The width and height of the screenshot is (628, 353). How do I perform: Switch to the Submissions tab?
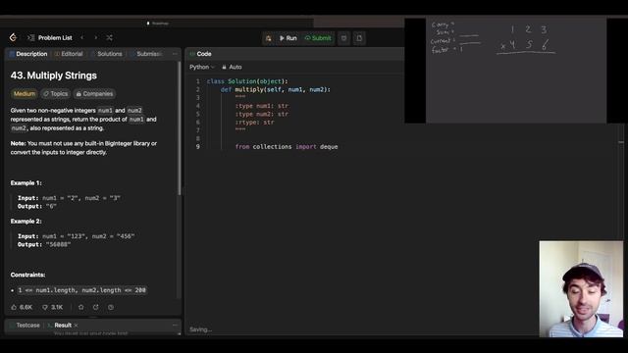(146, 54)
